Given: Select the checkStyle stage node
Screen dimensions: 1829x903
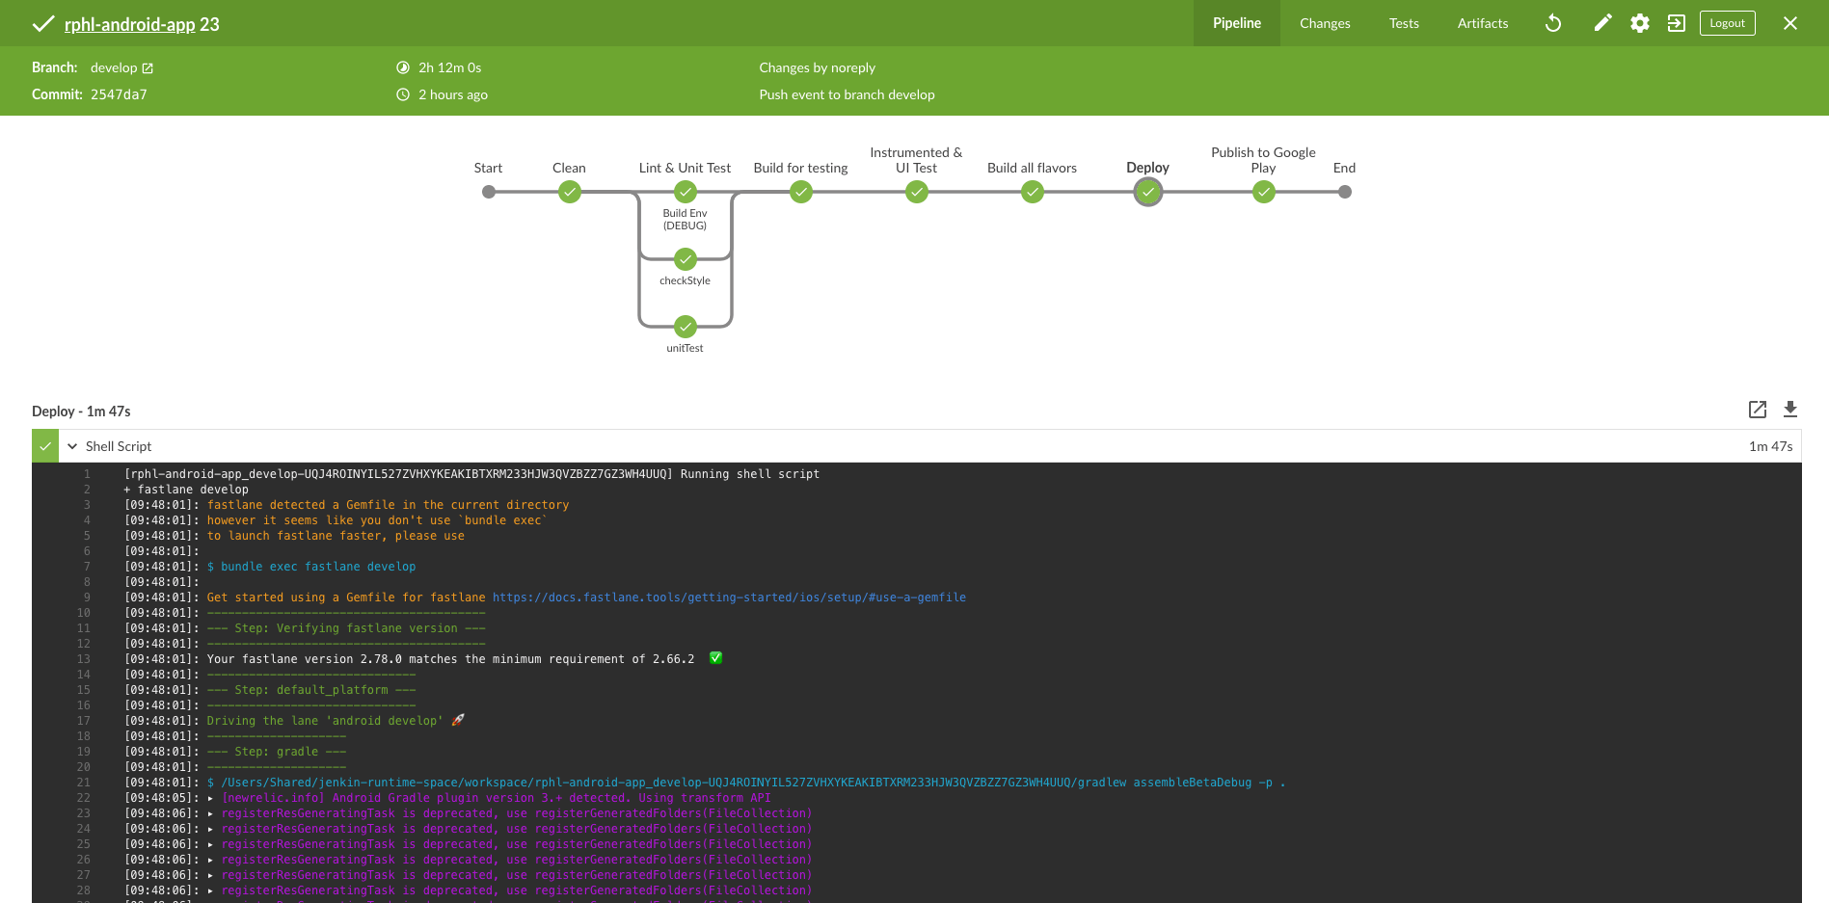Looking at the screenshot, I should [685, 259].
